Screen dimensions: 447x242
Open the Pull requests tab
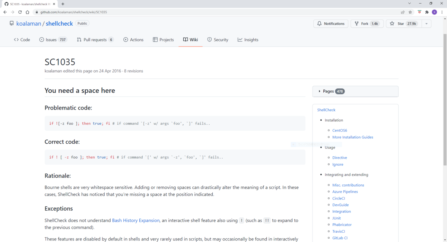click(95, 39)
